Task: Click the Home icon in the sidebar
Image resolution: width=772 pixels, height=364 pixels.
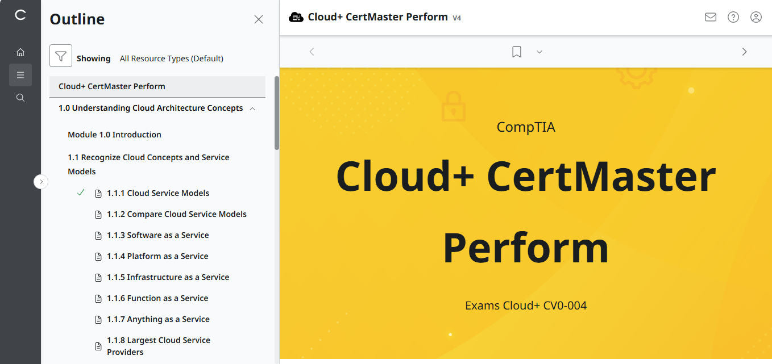Action: [20, 52]
